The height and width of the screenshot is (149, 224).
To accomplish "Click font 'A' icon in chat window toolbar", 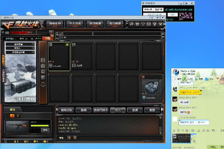I will (174, 130).
